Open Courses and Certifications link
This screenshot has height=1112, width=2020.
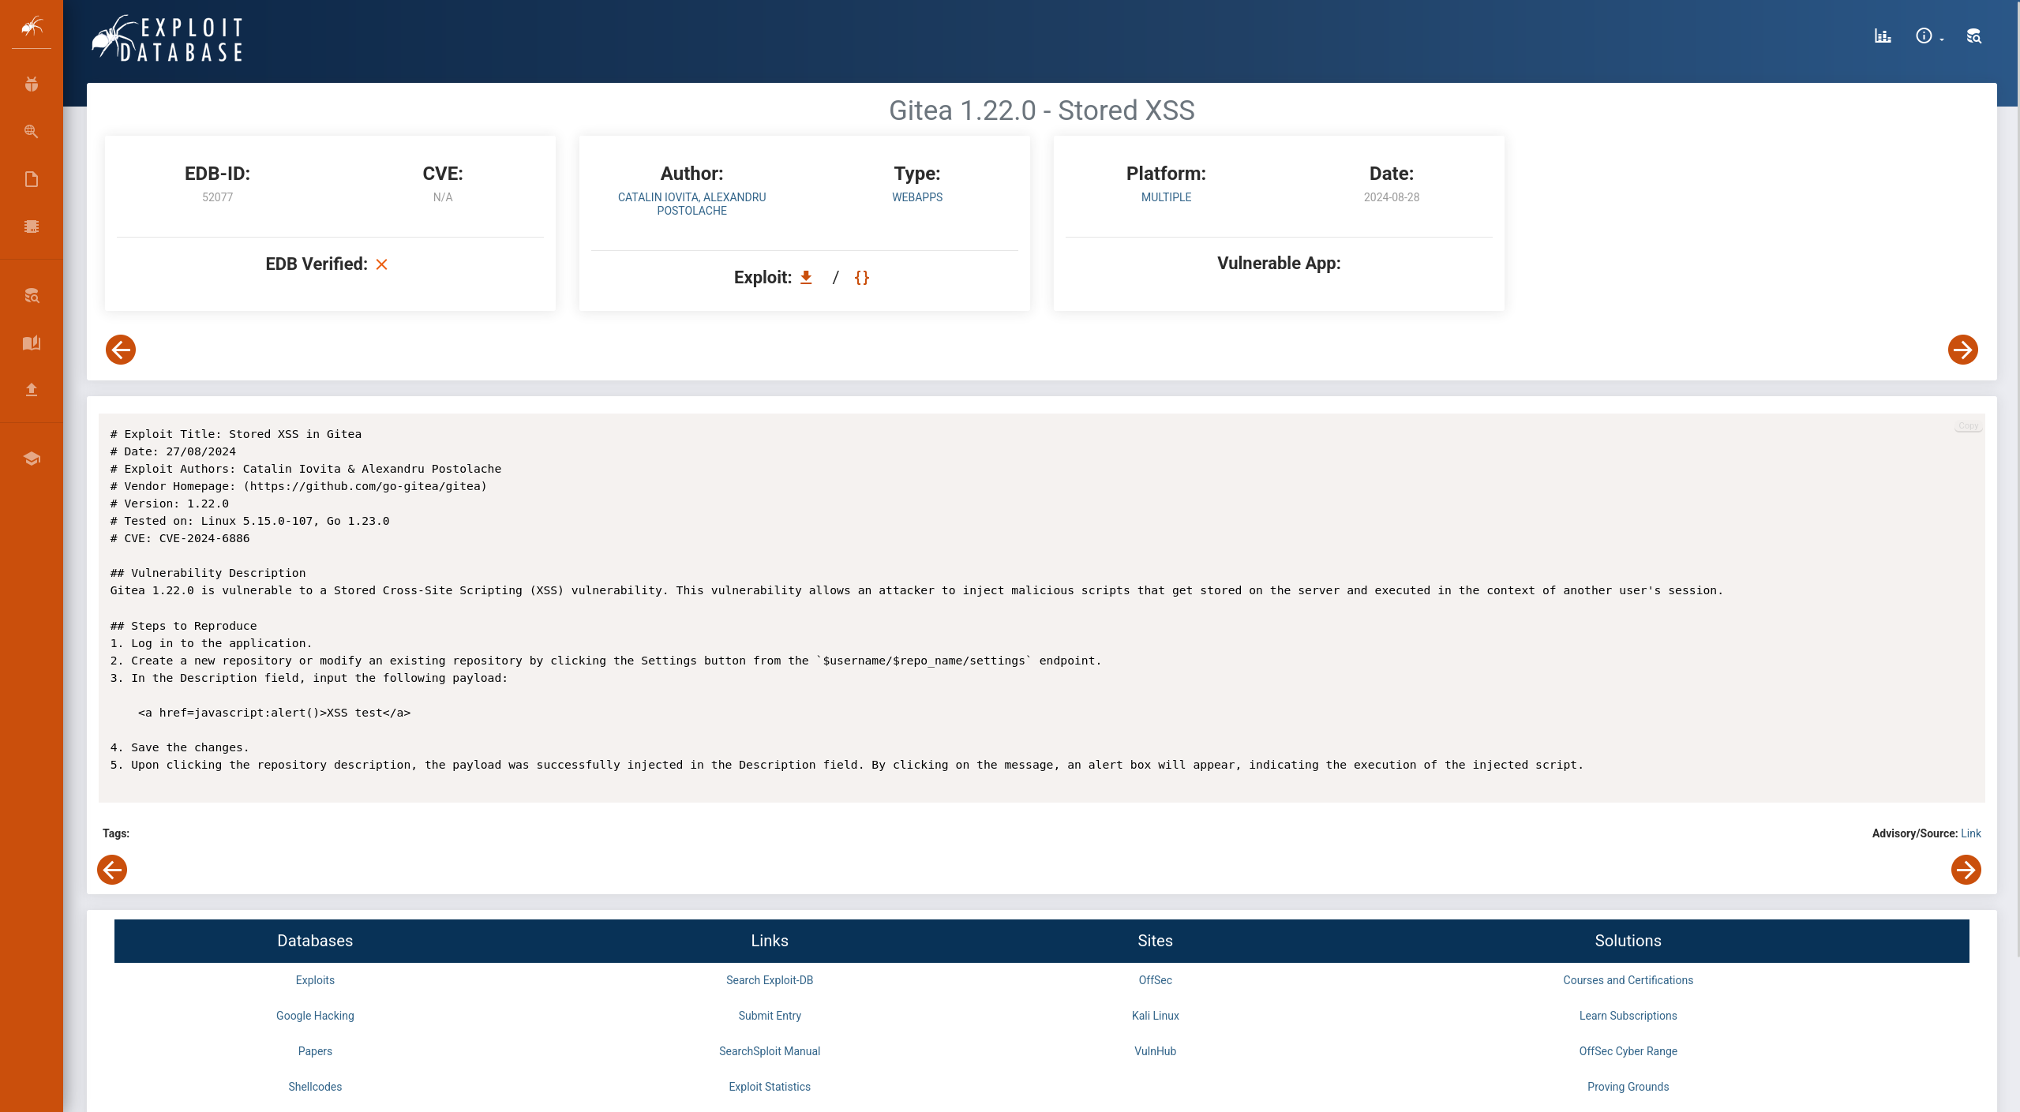point(1628,980)
